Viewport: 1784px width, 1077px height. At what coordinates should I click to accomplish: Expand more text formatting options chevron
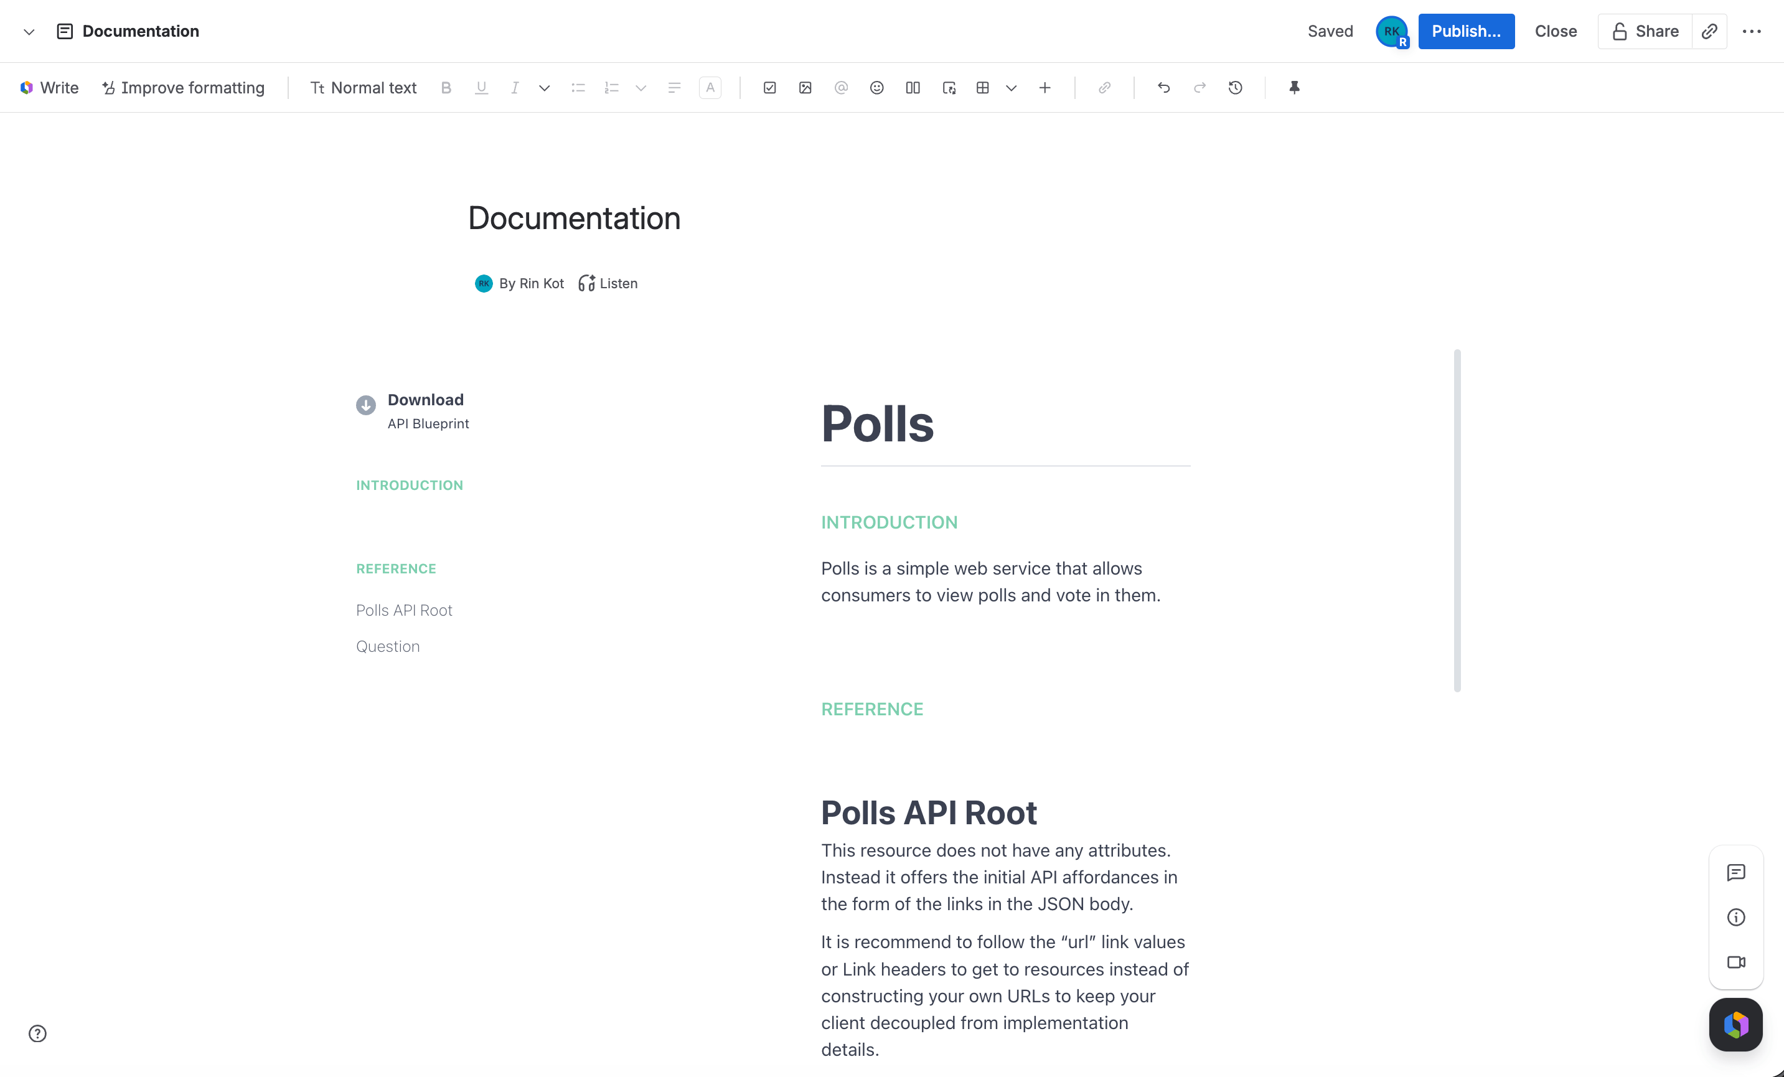click(x=545, y=88)
